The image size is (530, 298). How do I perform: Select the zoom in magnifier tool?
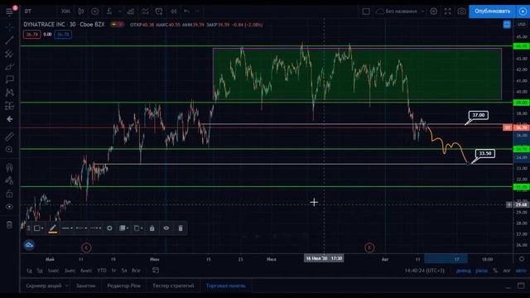[x=9, y=149]
